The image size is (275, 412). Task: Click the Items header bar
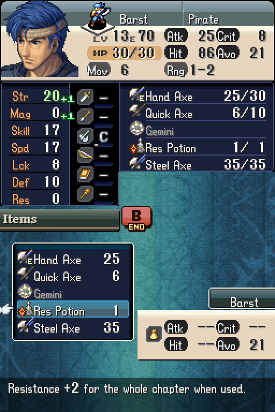(x=60, y=219)
